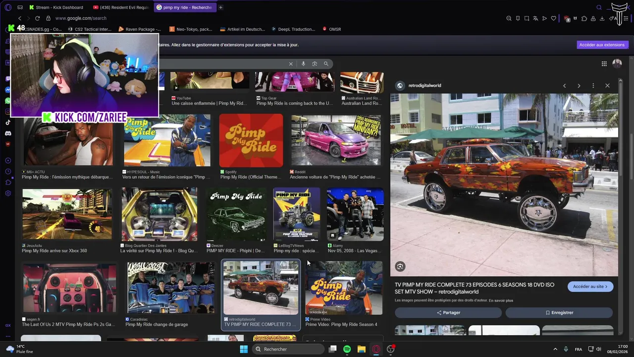The height and width of the screenshot is (357, 634).
Task: Click the magnifier search button in Google
Action: [x=326, y=64]
